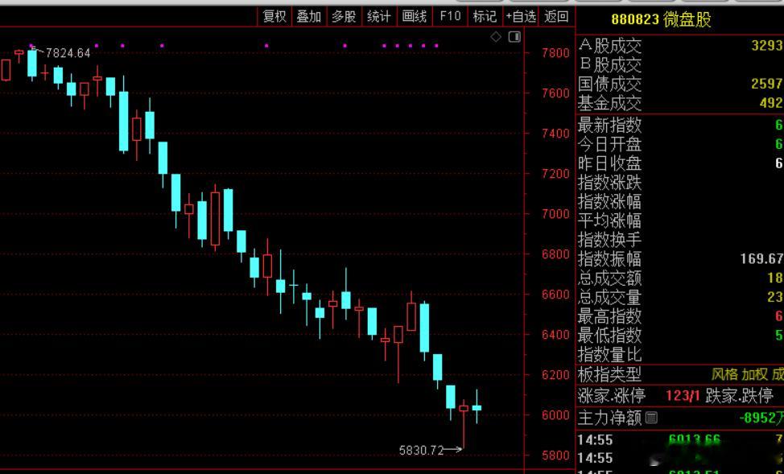
Task: Open F10 company info
Action: (x=450, y=17)
